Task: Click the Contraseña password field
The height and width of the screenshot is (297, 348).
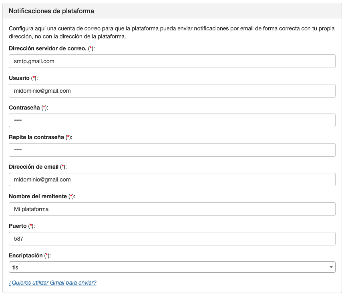Action: point(172,120)
